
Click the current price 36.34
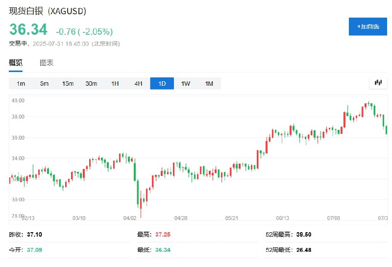[28, 29]
